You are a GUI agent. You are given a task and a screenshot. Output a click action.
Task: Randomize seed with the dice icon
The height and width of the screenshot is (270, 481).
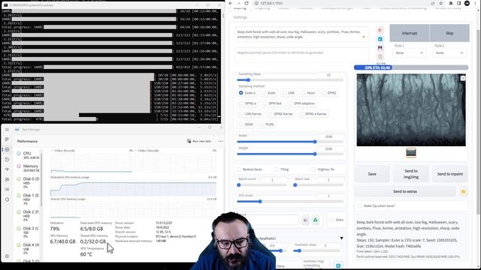(305, 220)
